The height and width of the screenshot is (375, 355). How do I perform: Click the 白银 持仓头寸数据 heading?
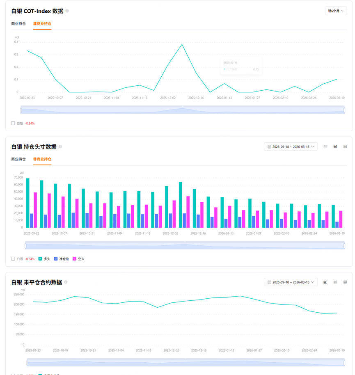(x=34, y=146)
